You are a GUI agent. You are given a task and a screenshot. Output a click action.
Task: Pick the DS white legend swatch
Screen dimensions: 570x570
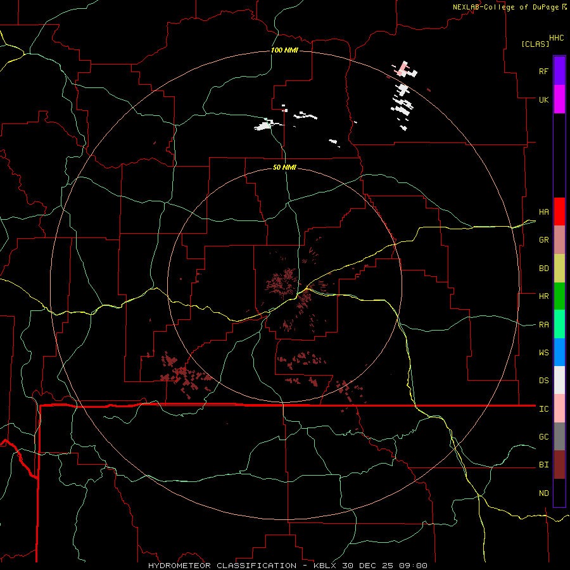coord(559,380)
